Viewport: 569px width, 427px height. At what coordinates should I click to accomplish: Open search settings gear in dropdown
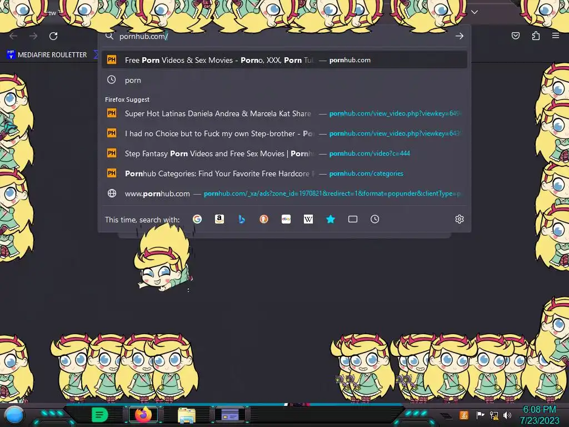point(460,219)
